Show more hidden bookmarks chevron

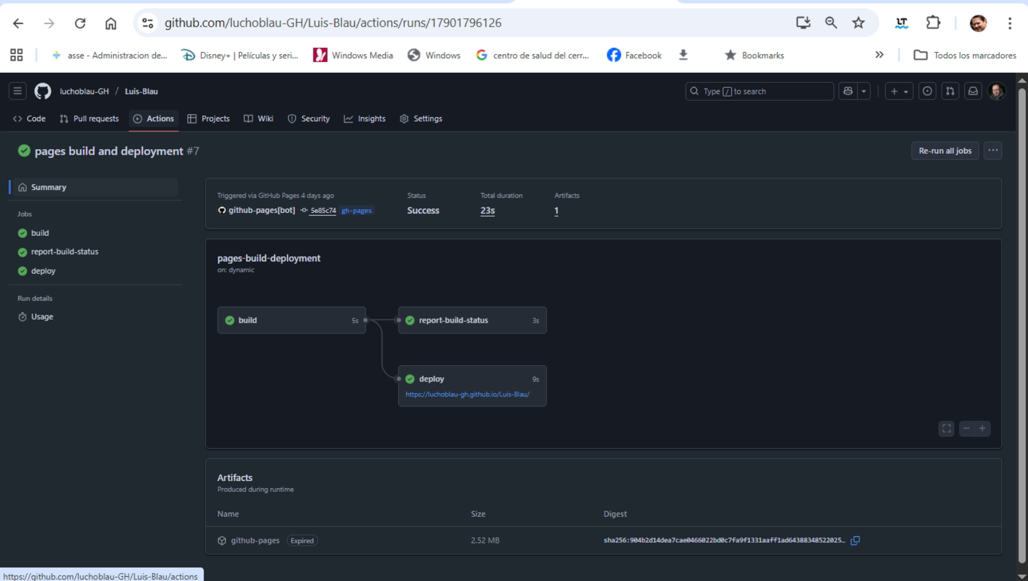click(879, 55)
